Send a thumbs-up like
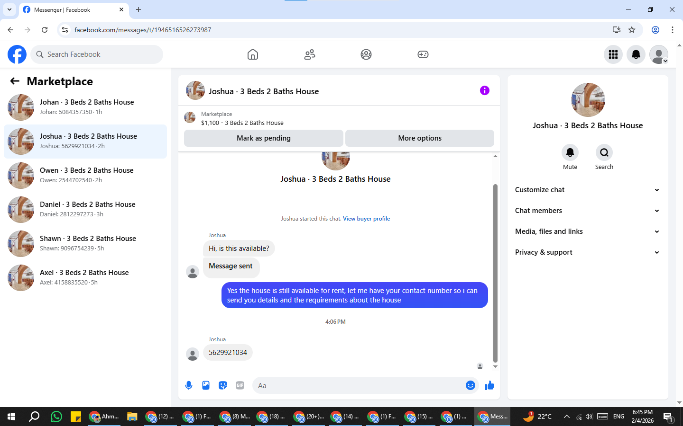 tap(489, 385)
